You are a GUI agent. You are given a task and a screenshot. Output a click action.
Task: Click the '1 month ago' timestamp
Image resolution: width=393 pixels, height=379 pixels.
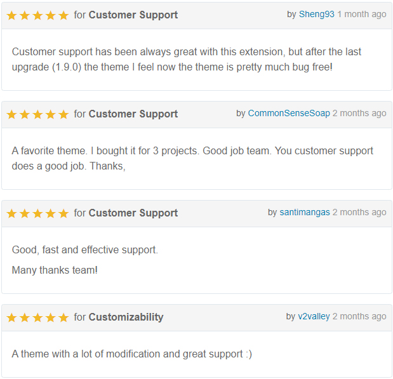pyautogui.click(x=361, y=15)
